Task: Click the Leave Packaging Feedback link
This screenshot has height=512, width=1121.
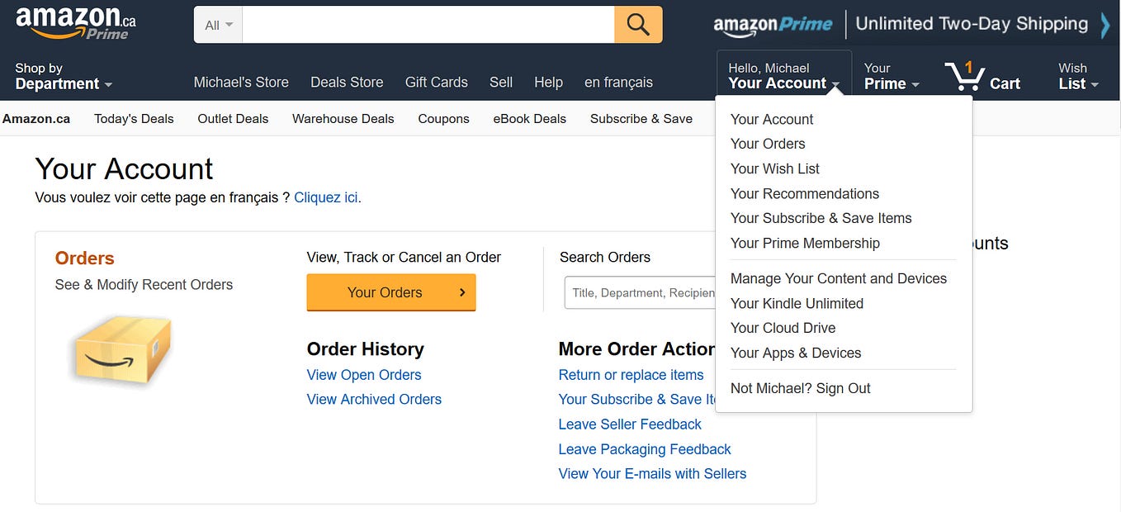Action: tap(645, 449)
